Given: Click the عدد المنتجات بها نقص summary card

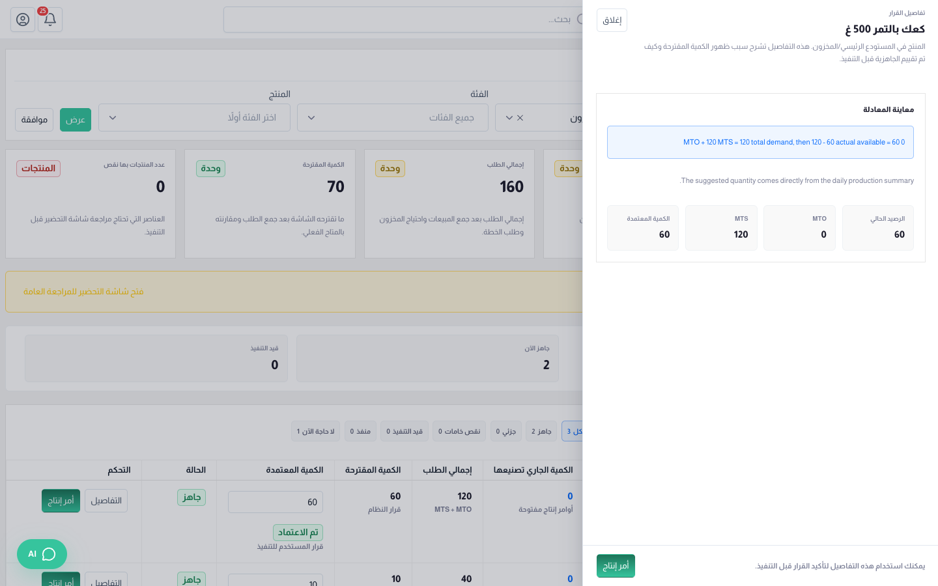Looking at the screenshot, I should 91,204.
